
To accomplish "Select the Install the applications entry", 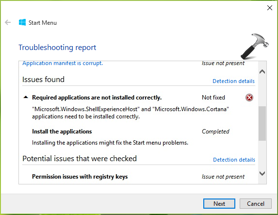I will coord(62,132).
